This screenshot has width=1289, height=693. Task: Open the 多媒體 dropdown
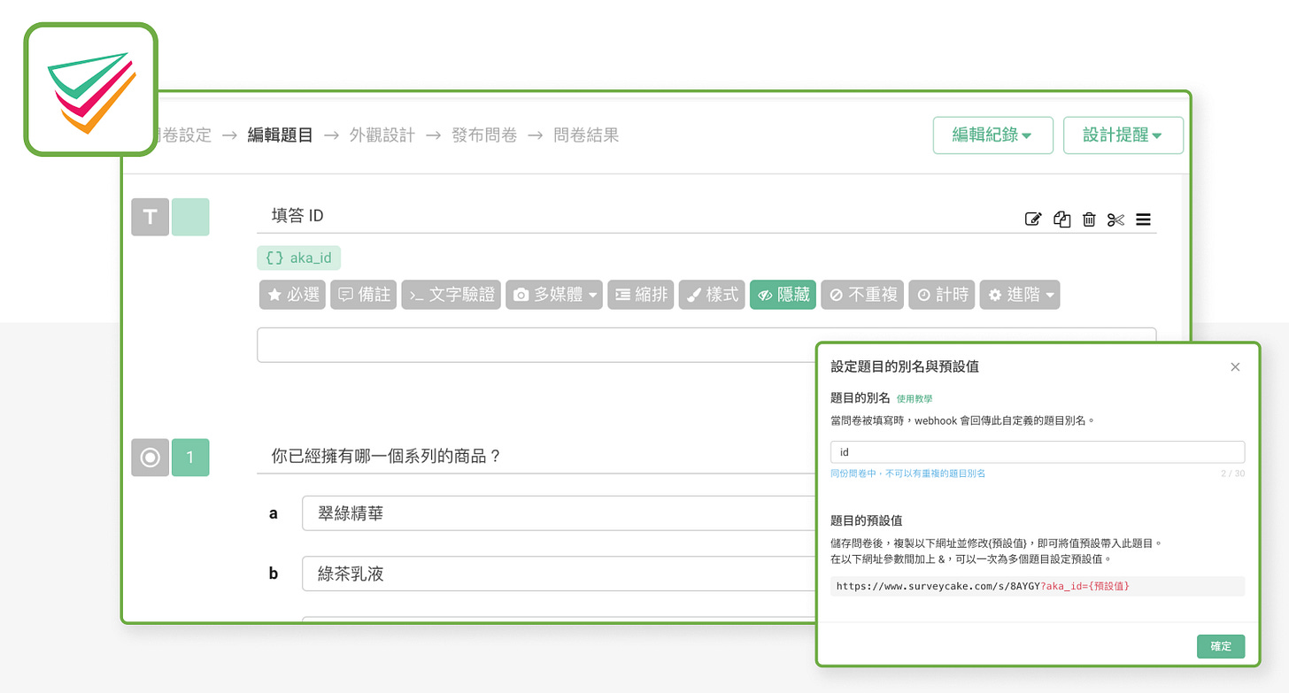pyautogui.click(x=553, y=294)
